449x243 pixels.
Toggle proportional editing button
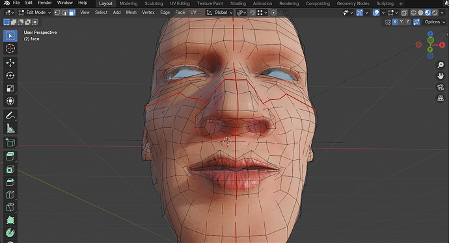(x=273, y=12)
